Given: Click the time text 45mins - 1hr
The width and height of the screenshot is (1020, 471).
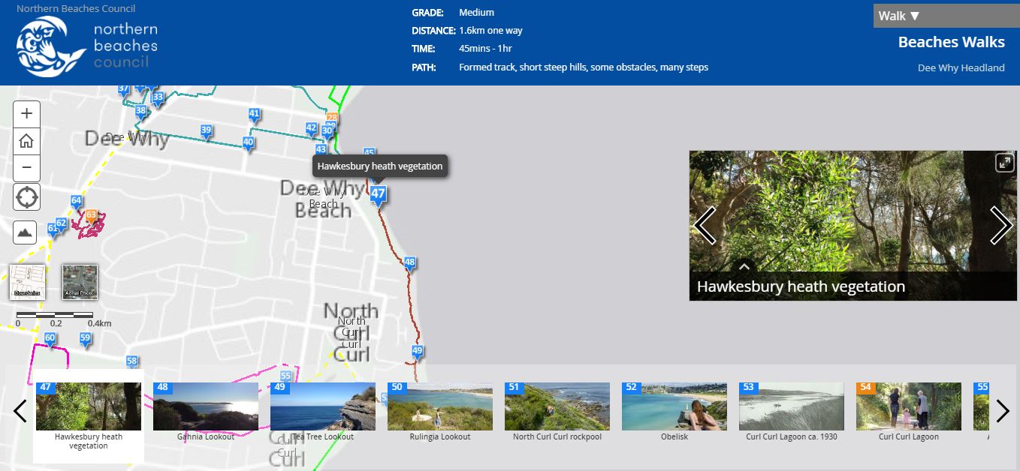Looking at the screenshot, I should pos(485,49).
